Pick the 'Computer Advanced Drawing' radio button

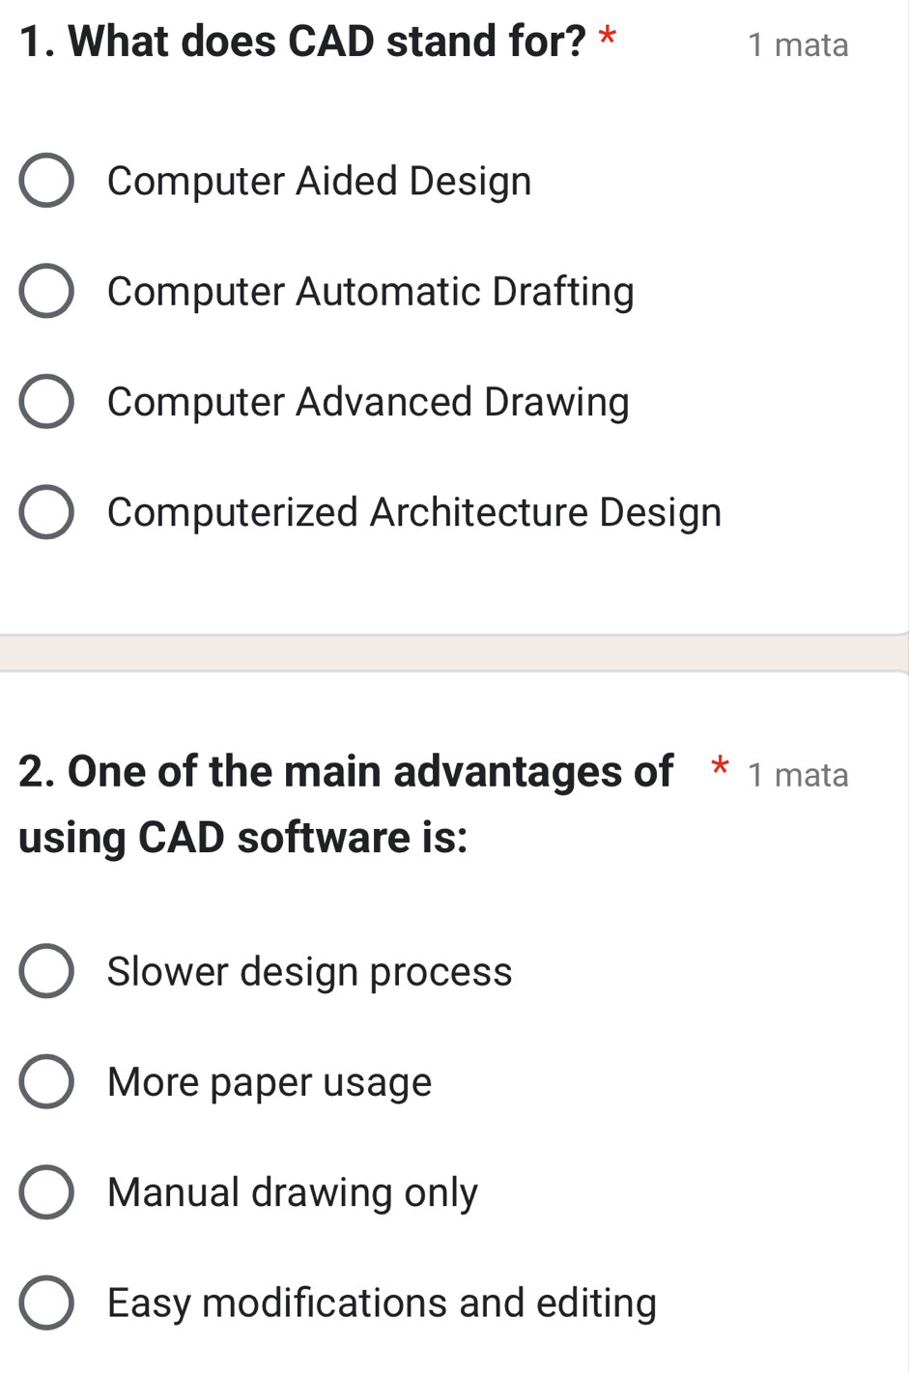pyautogui.click(x=46, y=402)
